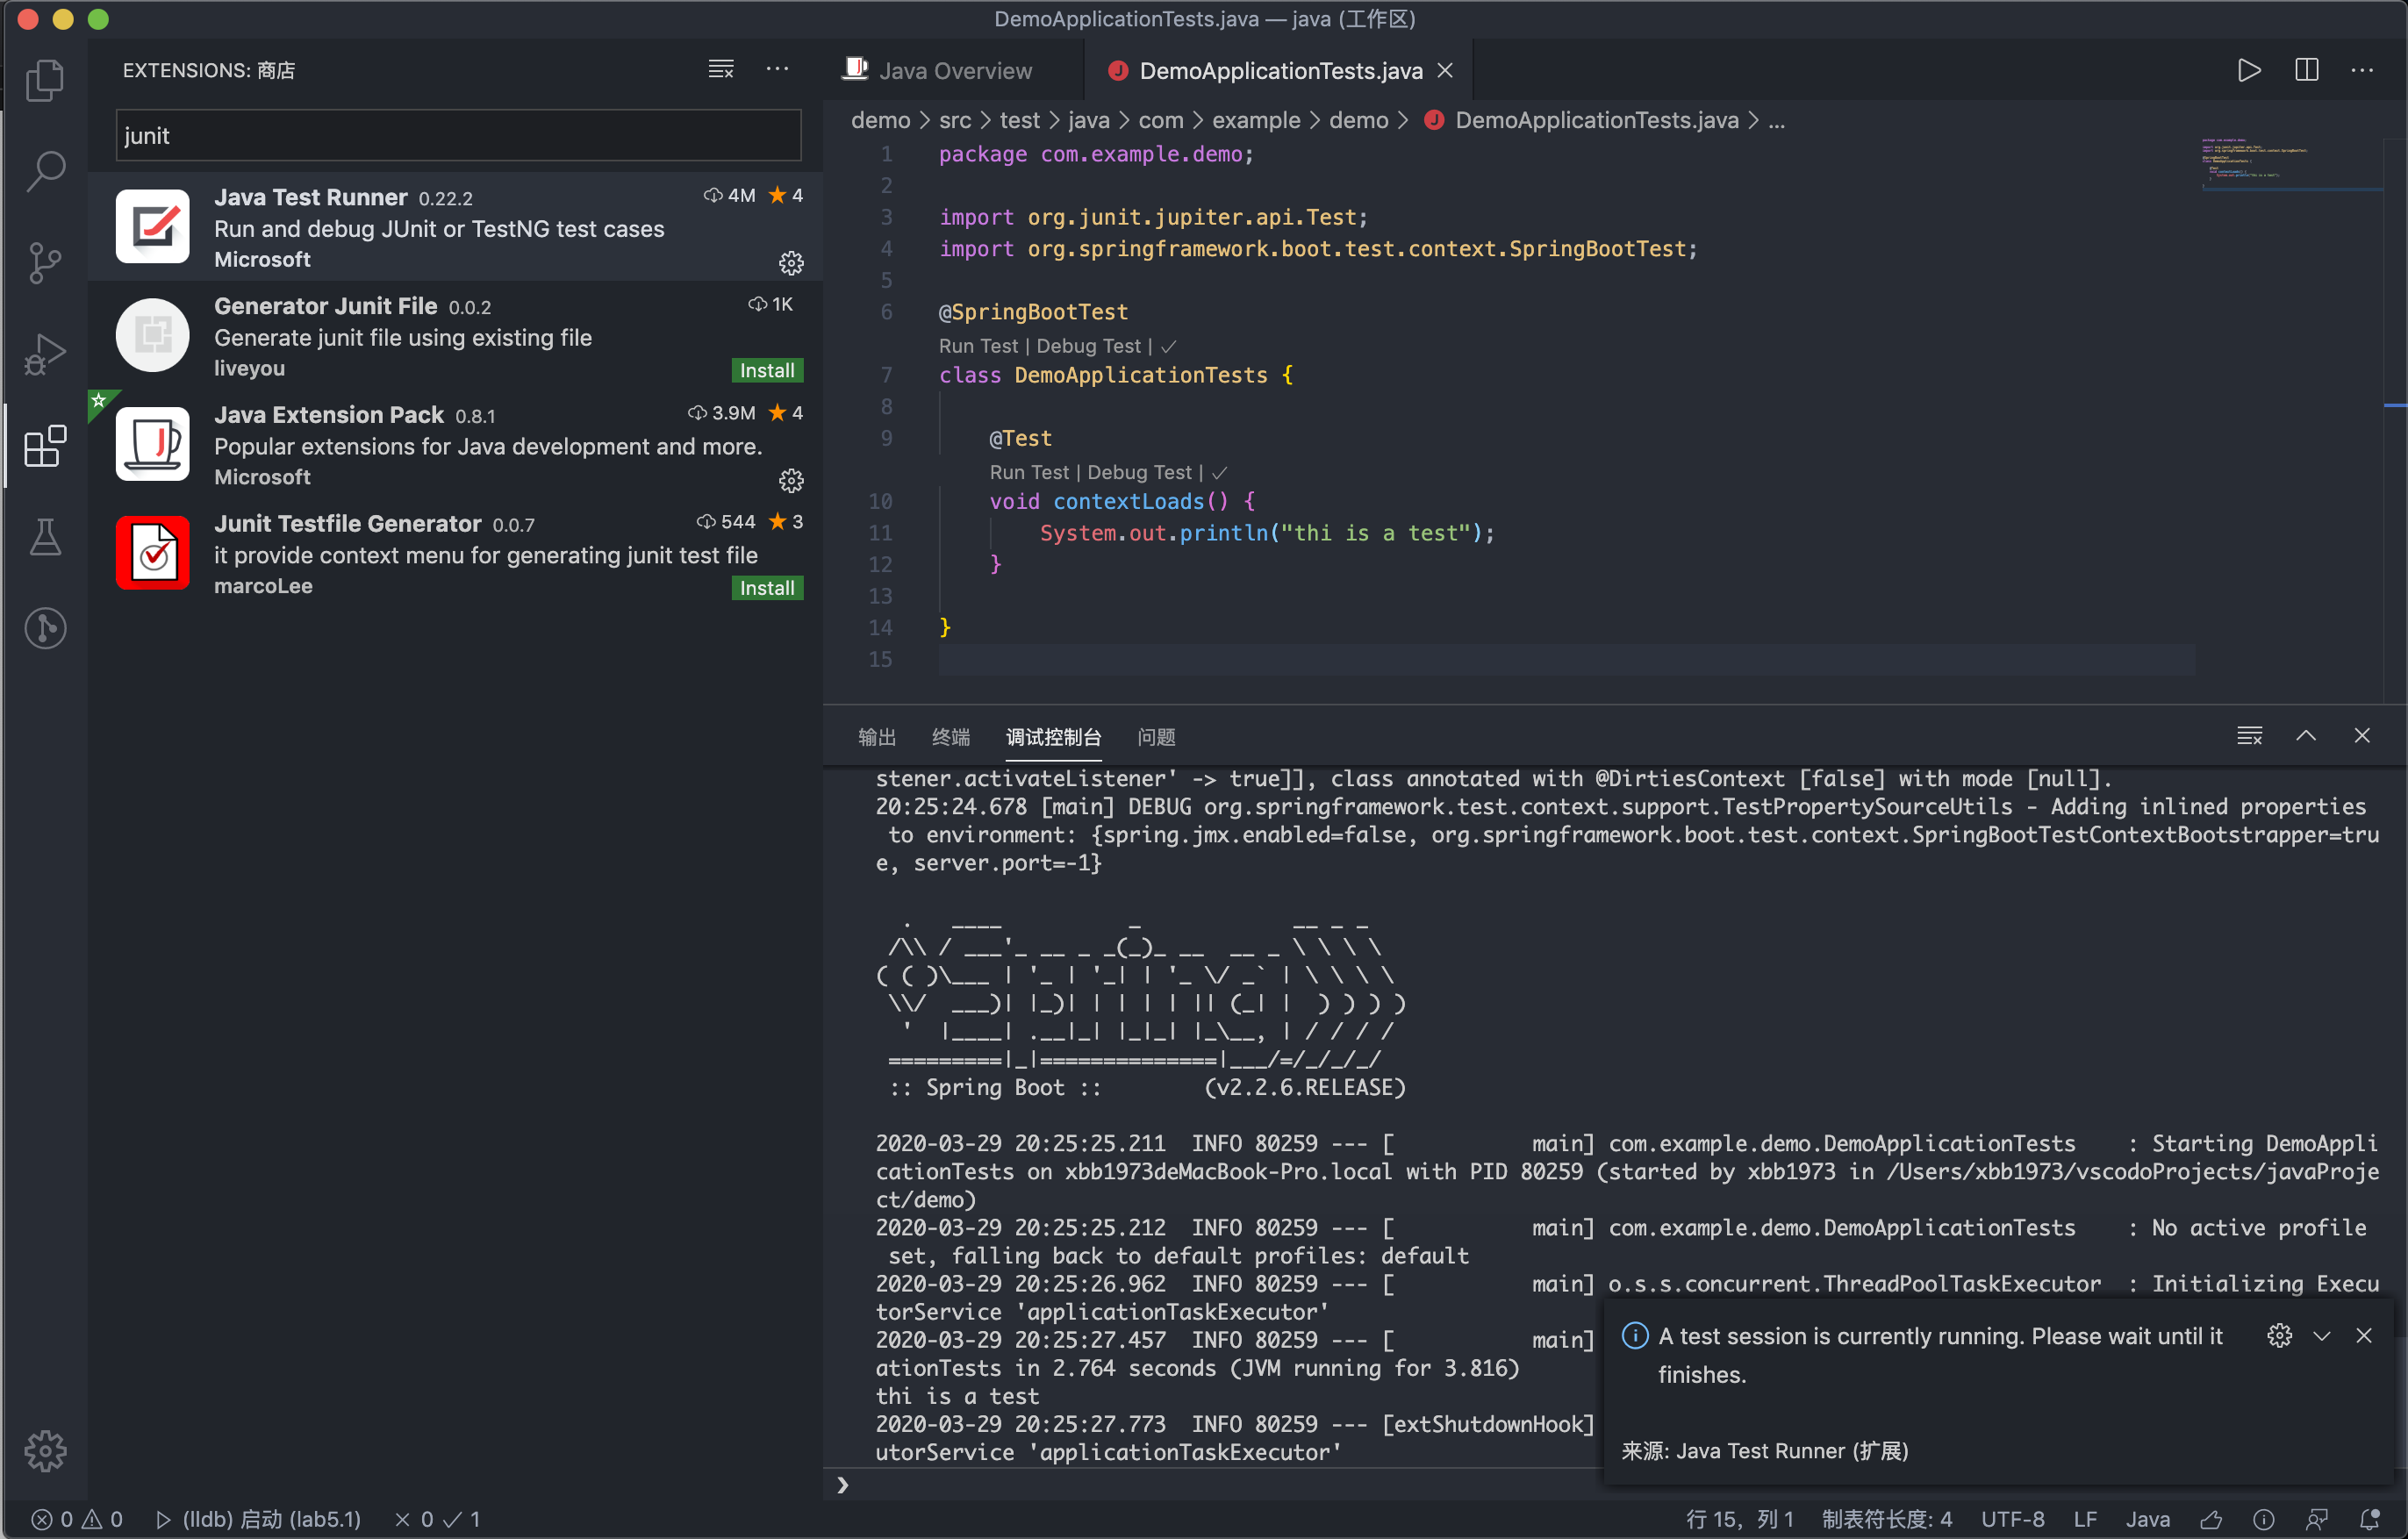Open the UTF-8 encoding selector
Viewport: 2408px width, 1539px height.
coord(2012,1519)
